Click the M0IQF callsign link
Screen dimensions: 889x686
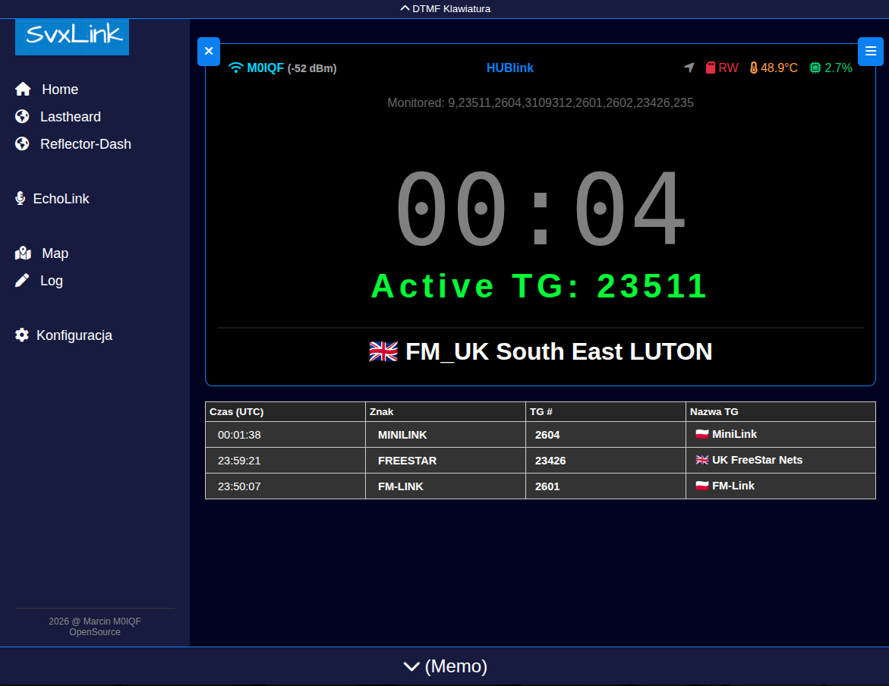click(265, 68)
